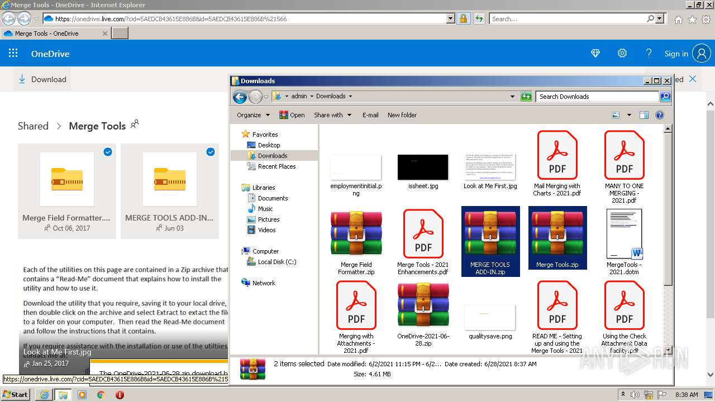Open Merge Field Formatter zip tile

67,191
